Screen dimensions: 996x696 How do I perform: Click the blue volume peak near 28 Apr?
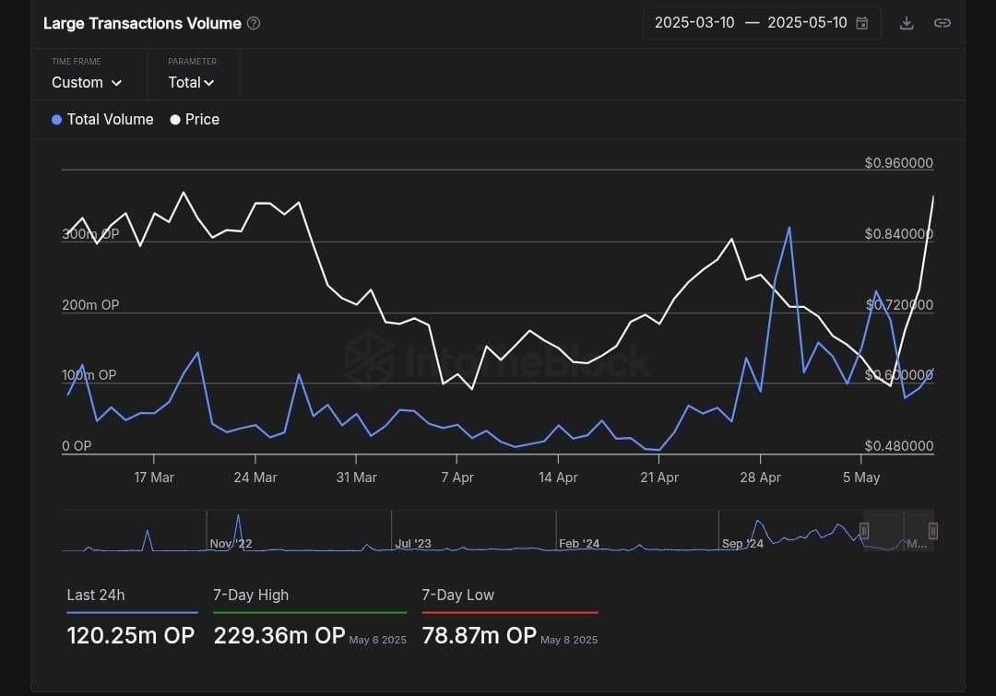pyautogui.click(x=789, y=228)
